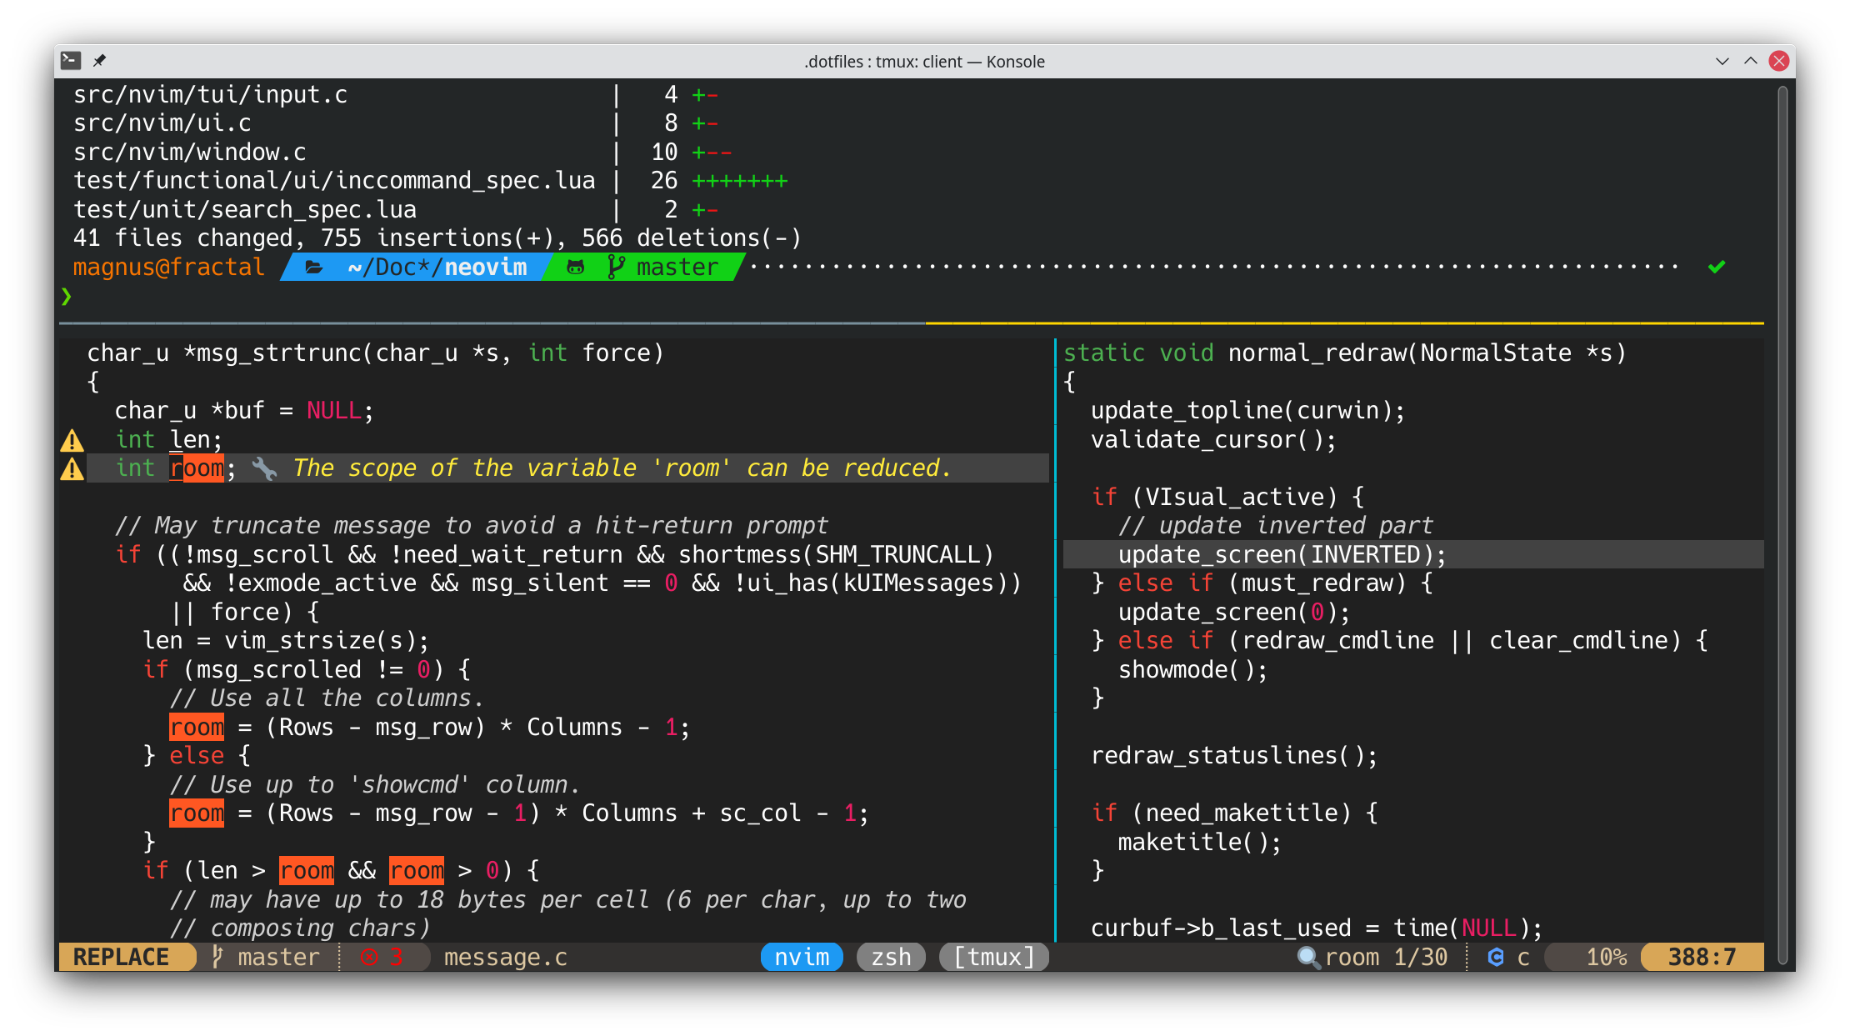Click validate_cursor() line

click(x=1214, y=440)
